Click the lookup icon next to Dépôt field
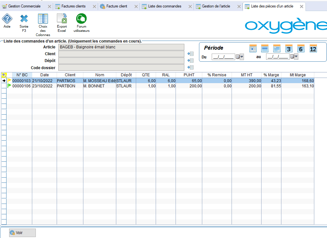The width and height of the screenshot is (327, 238). tap(191, 61)
